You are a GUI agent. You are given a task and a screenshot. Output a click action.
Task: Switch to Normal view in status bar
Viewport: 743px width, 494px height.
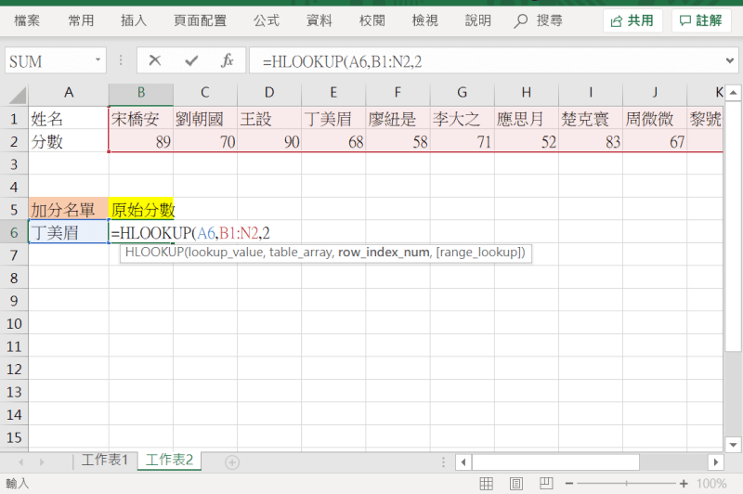coord(485,484)
